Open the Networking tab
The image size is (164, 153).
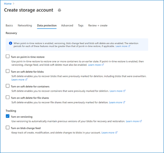pos(25,25)
